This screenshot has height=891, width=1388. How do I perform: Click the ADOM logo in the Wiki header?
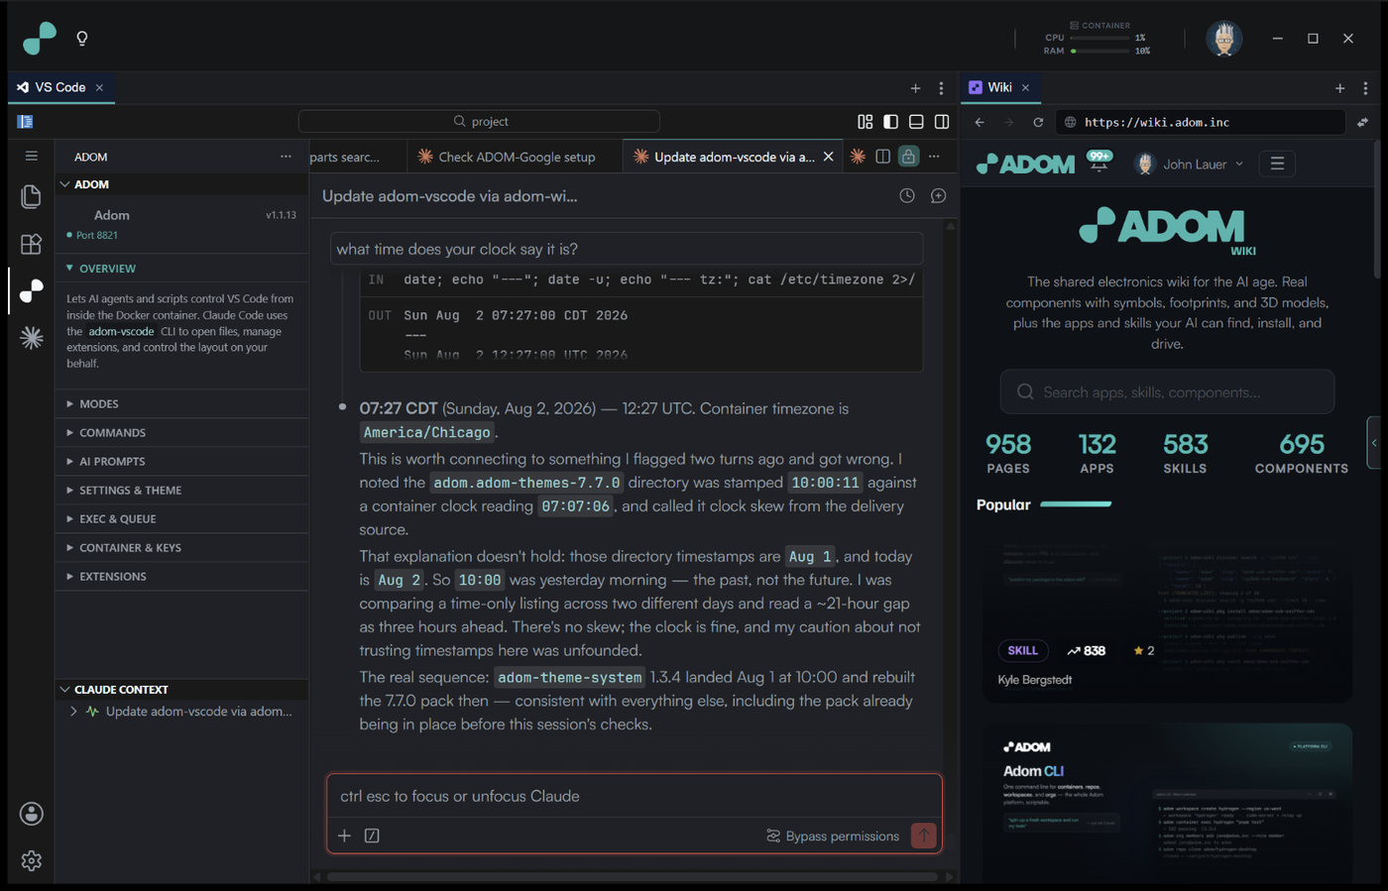point(1025,164)
